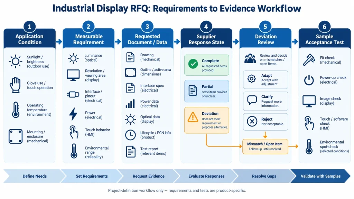Image resolution: width=354 pixels, height=199 pixels.
Task: Click the document icon beside Test report
Action: [x=131, y=151]
